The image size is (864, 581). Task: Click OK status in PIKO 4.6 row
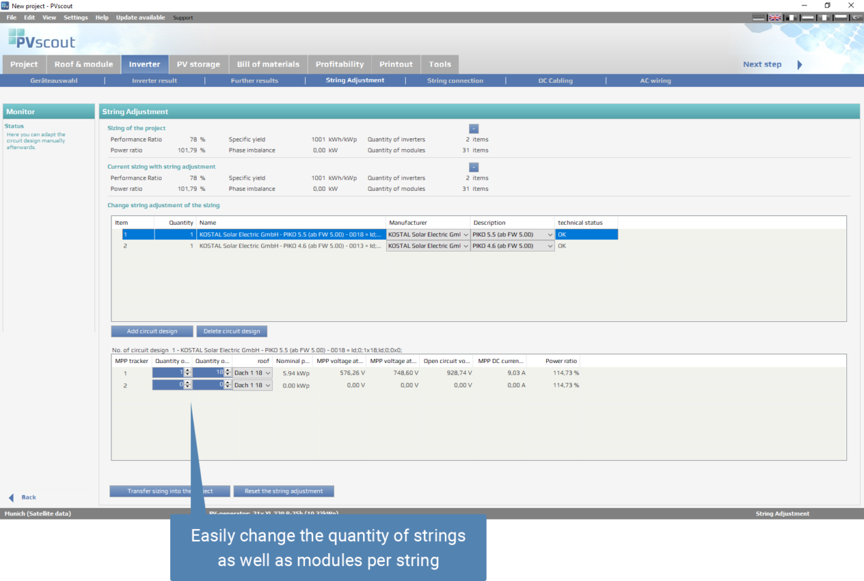pyautogui.click(x=562, y=246)
